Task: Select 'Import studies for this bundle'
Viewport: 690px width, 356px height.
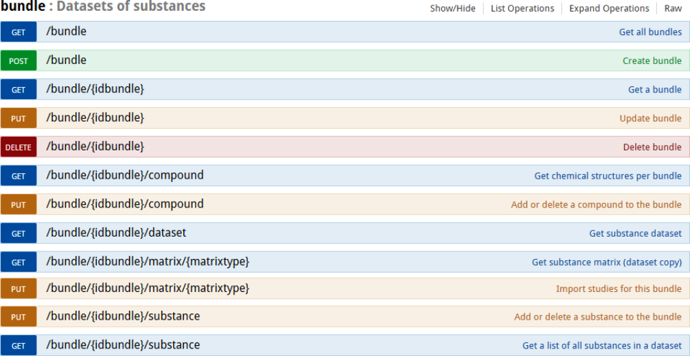Action: (618, 289)
